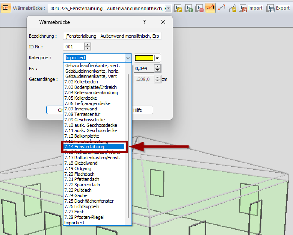Click the dialog help question mark
The image size is (293, 235).
[x=144, y=22]
